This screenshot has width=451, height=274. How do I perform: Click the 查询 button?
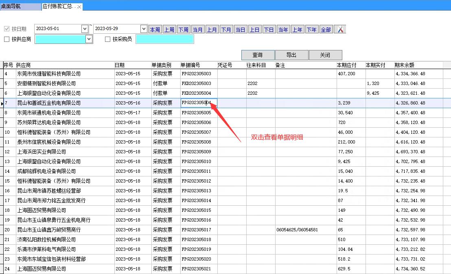[258, 55]
